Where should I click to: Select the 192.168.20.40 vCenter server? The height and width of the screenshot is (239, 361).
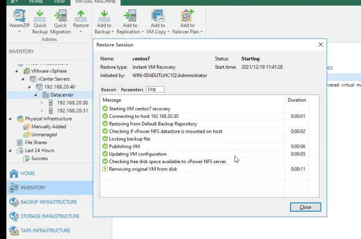point(60,87)
